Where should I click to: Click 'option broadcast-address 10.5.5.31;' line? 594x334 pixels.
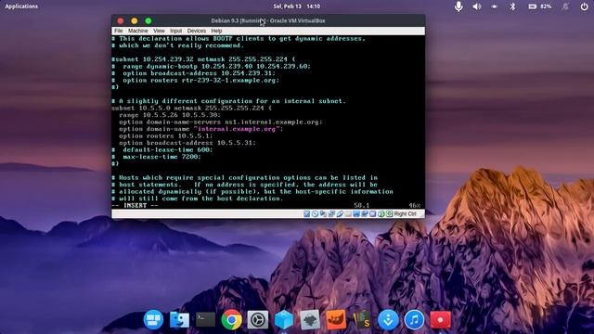click(x=187, y=143)
